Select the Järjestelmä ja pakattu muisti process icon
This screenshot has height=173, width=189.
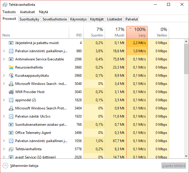pyautogui.click(x=11, y=43)
